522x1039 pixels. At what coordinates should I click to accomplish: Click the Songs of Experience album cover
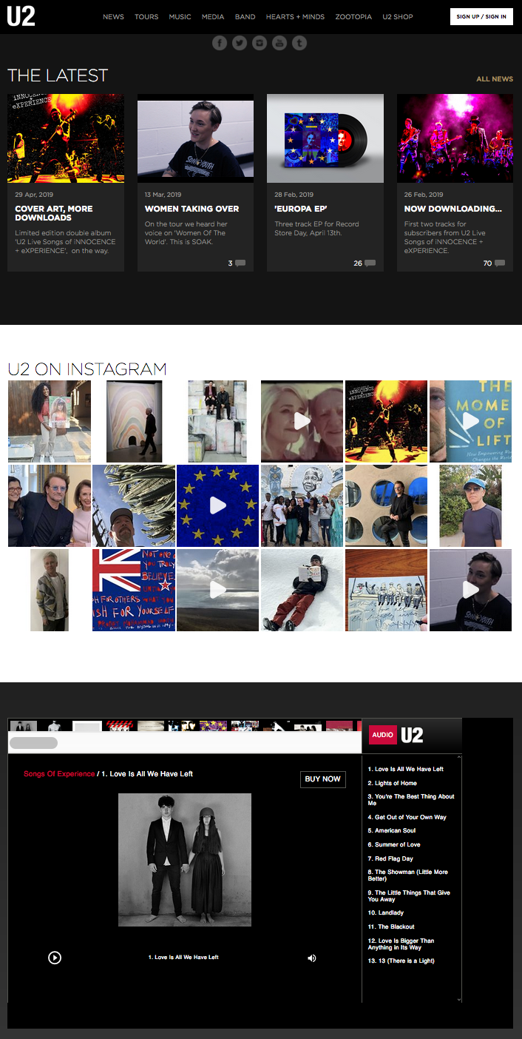[185, 860]
